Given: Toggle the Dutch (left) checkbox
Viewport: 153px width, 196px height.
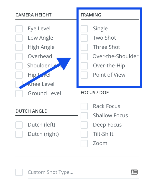Looking at the screenshot, I should pos(19,125).
